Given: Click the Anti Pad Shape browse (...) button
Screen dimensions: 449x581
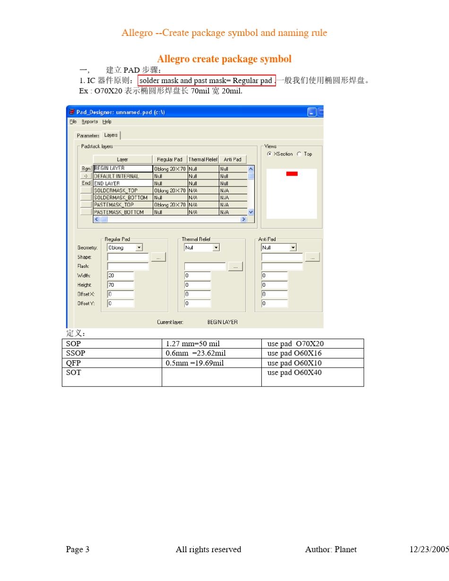Looking at the screenshot, I should click(312, 257).
